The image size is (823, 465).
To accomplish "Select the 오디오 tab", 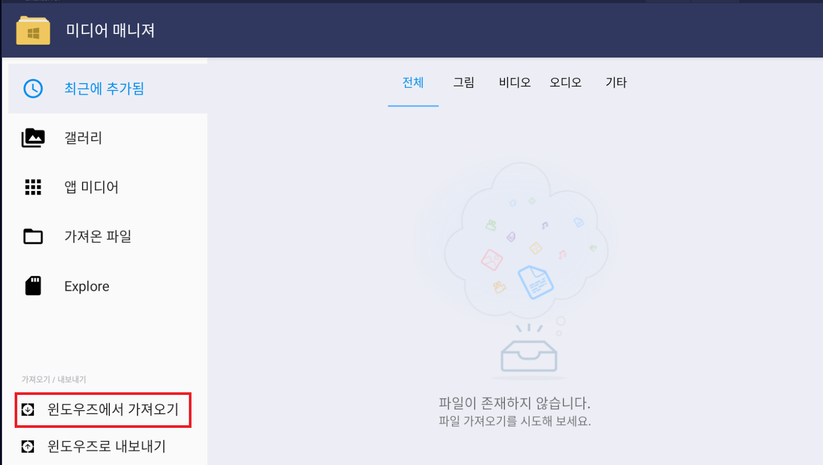I will [x=566, y=83].
